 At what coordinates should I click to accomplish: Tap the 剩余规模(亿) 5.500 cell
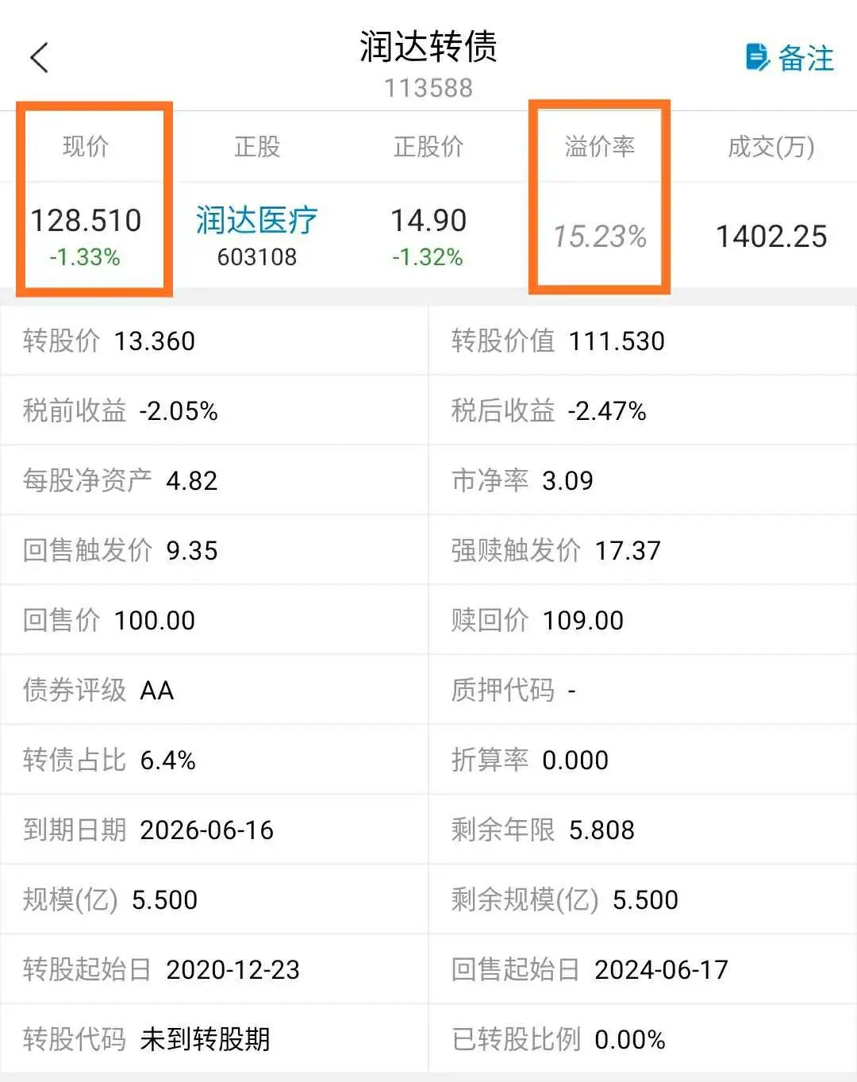click(643, 899)
